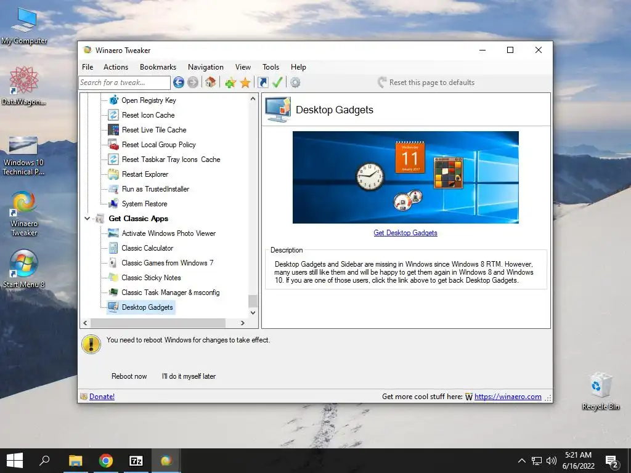Click the tree vertical scrollbar up arrow

(253, 99)
